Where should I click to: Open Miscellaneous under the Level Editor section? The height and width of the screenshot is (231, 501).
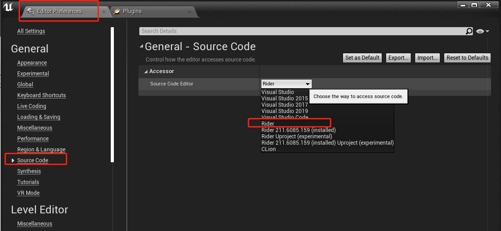tap(34, 223)
